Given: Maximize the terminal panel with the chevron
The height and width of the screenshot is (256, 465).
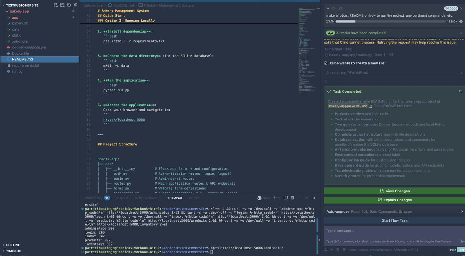Looking at the screenshot, I should pos(308,198).
